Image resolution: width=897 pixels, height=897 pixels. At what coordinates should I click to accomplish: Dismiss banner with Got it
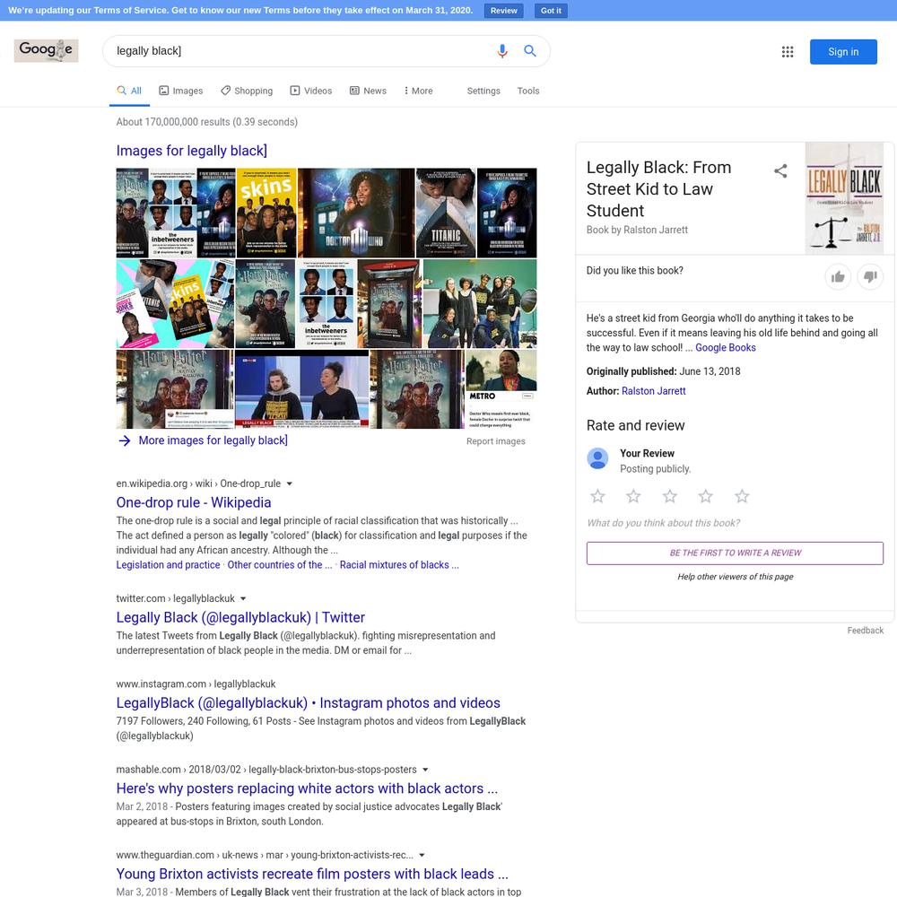[551, 10]
